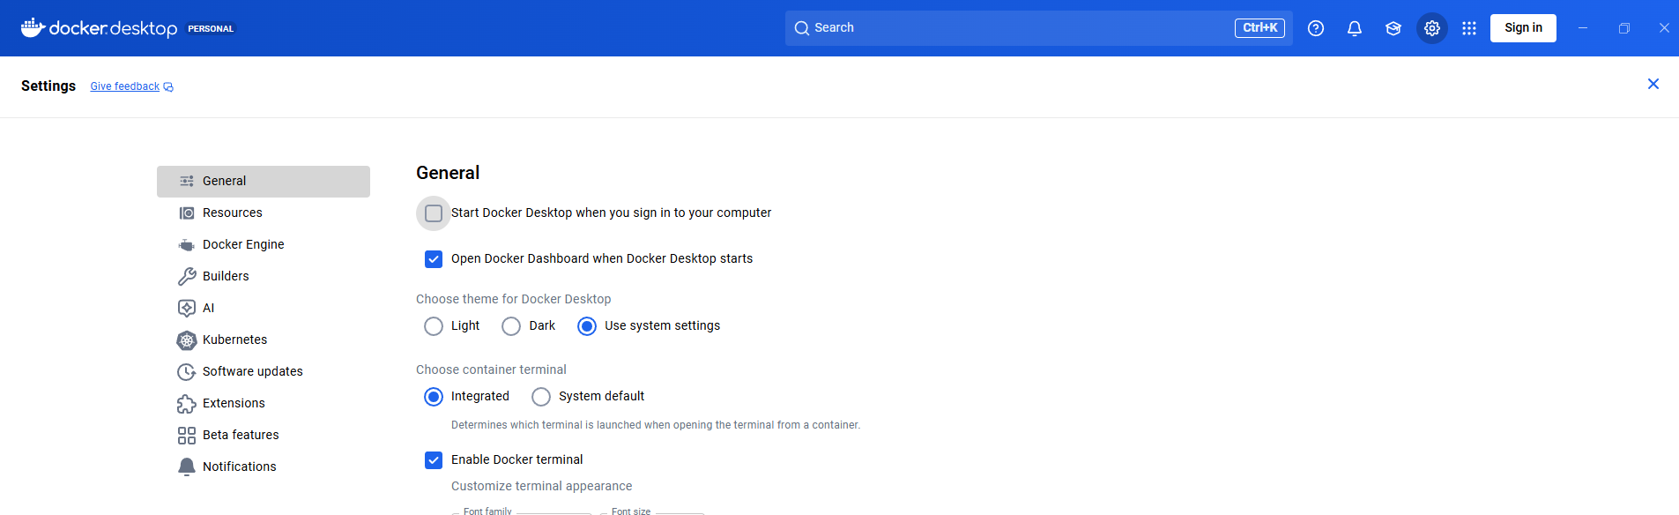Close the Docker Desktop window
The width and height of the screenshot is (1679, 515).
1664,28
